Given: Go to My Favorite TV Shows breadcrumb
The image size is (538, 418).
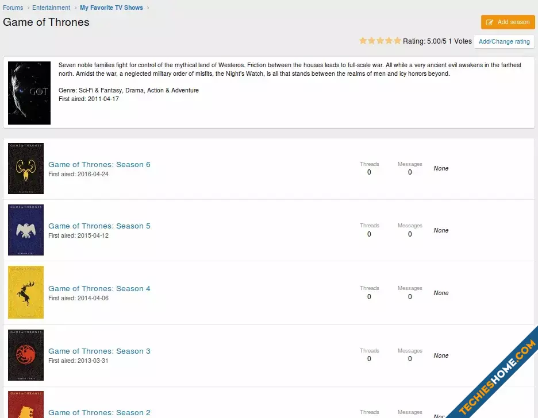Looking at the screenshot, I should (112, 7).
